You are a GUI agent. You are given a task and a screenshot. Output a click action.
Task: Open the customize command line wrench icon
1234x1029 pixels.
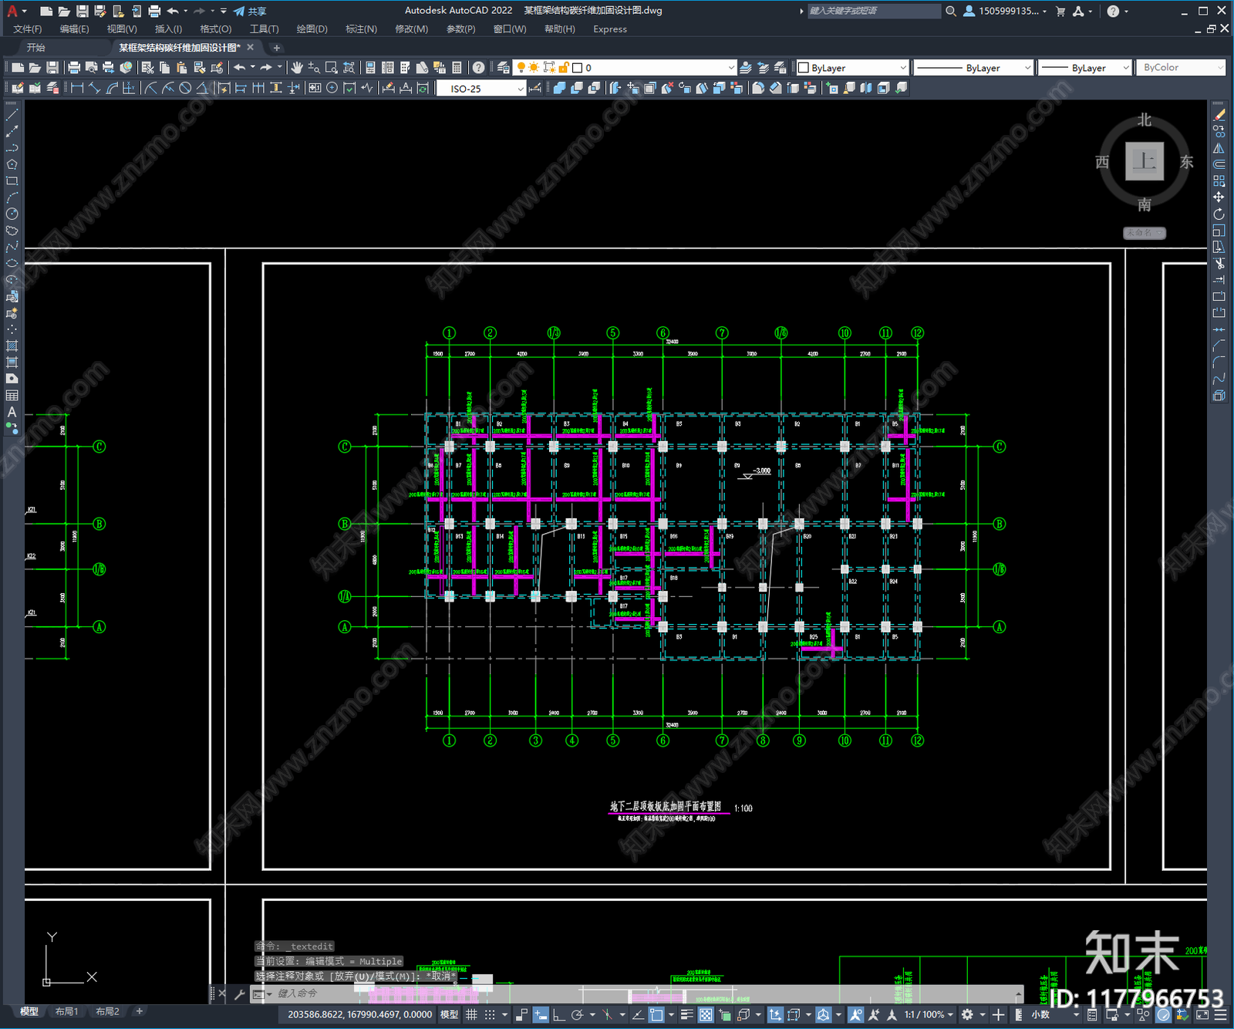point(239,994)
